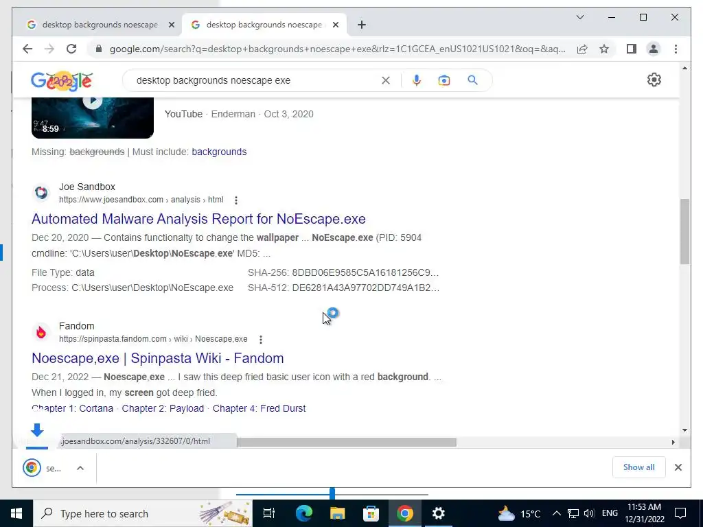Open Noescape,exe Spinpasta Wiki link
The image size is (703, 527).
point(158,358)
